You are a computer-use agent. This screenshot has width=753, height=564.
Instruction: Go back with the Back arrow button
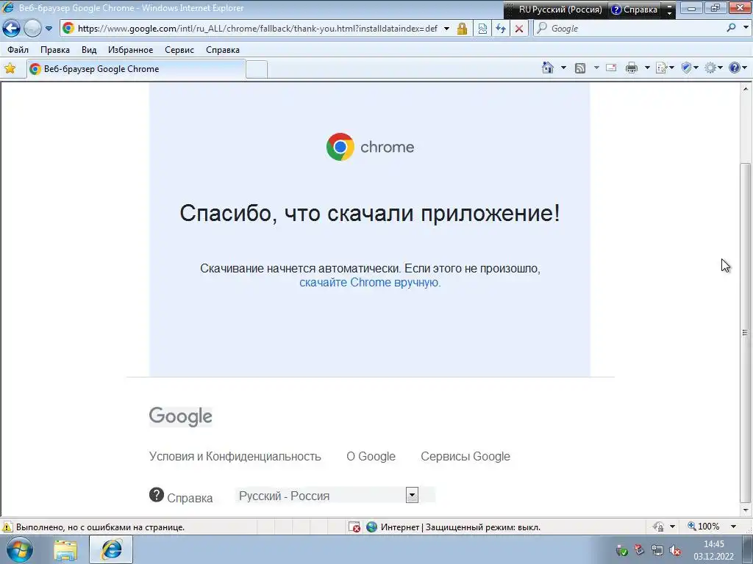[x=12, y=29]
